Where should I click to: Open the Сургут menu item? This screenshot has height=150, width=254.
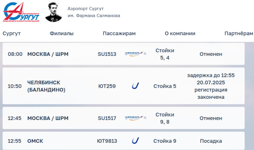11,33
